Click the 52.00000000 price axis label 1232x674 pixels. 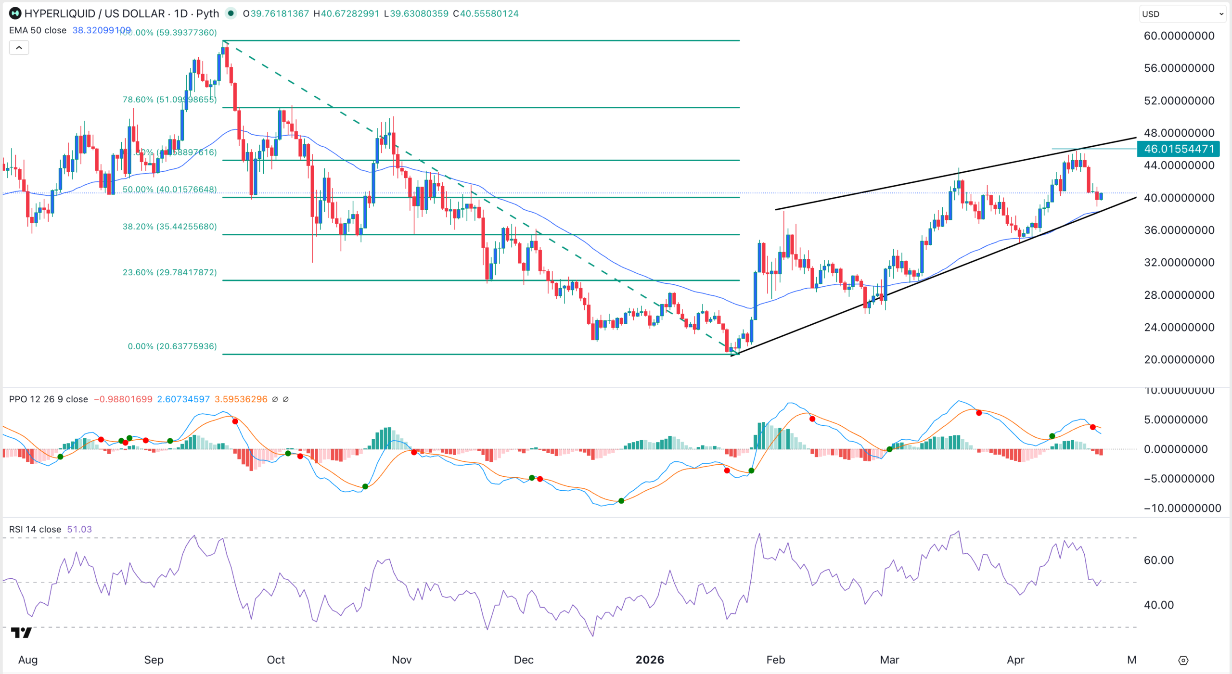1179,101
